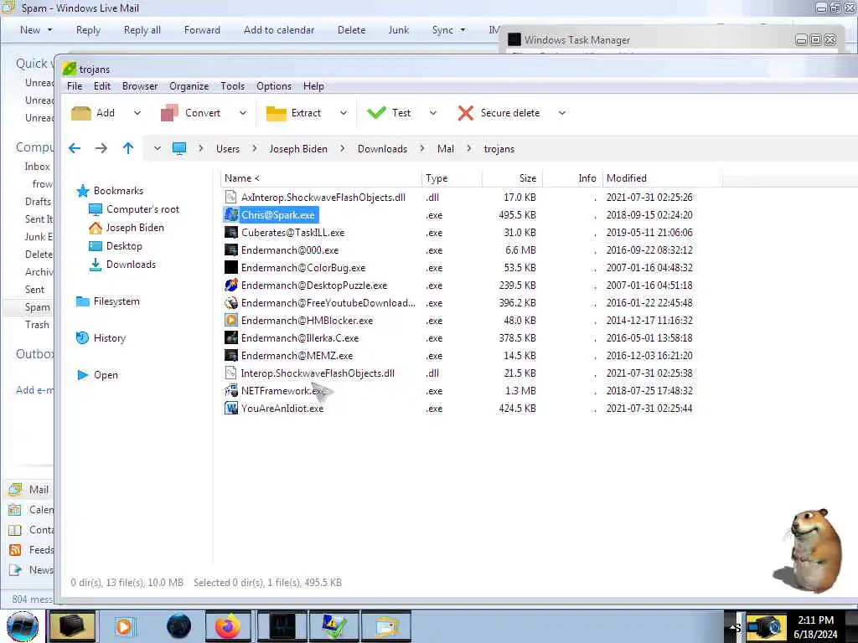Click the YouAreAnIdiot.exe file icon
Image resolution: width=858 pixels, height=643 pixels.
pyautogui.click(x=231, y=409)
